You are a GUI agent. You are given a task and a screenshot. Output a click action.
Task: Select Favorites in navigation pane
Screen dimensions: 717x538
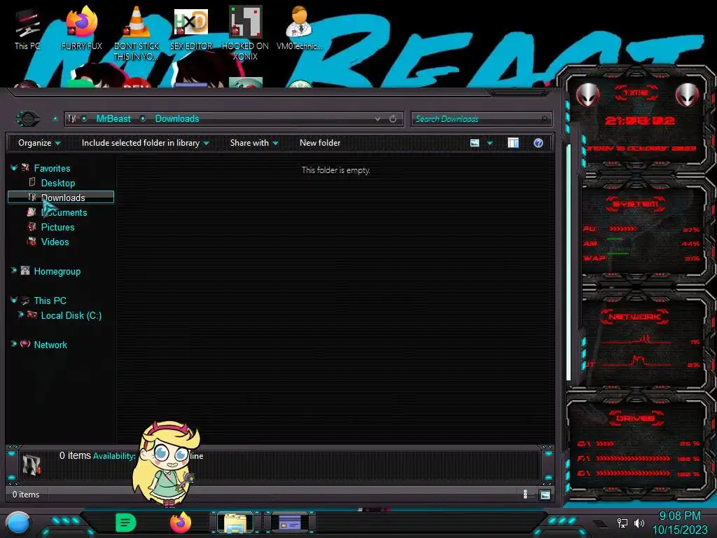pyautogui.click(x=52, y=168)
